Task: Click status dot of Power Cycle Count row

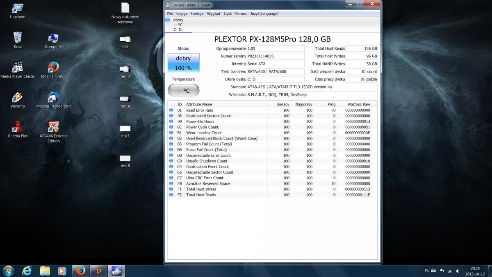Action: (x=171, y=127)
